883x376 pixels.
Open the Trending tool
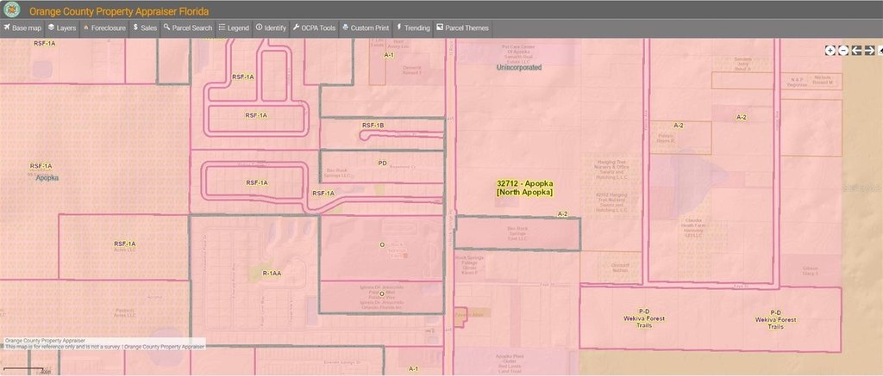pos(413,28)
